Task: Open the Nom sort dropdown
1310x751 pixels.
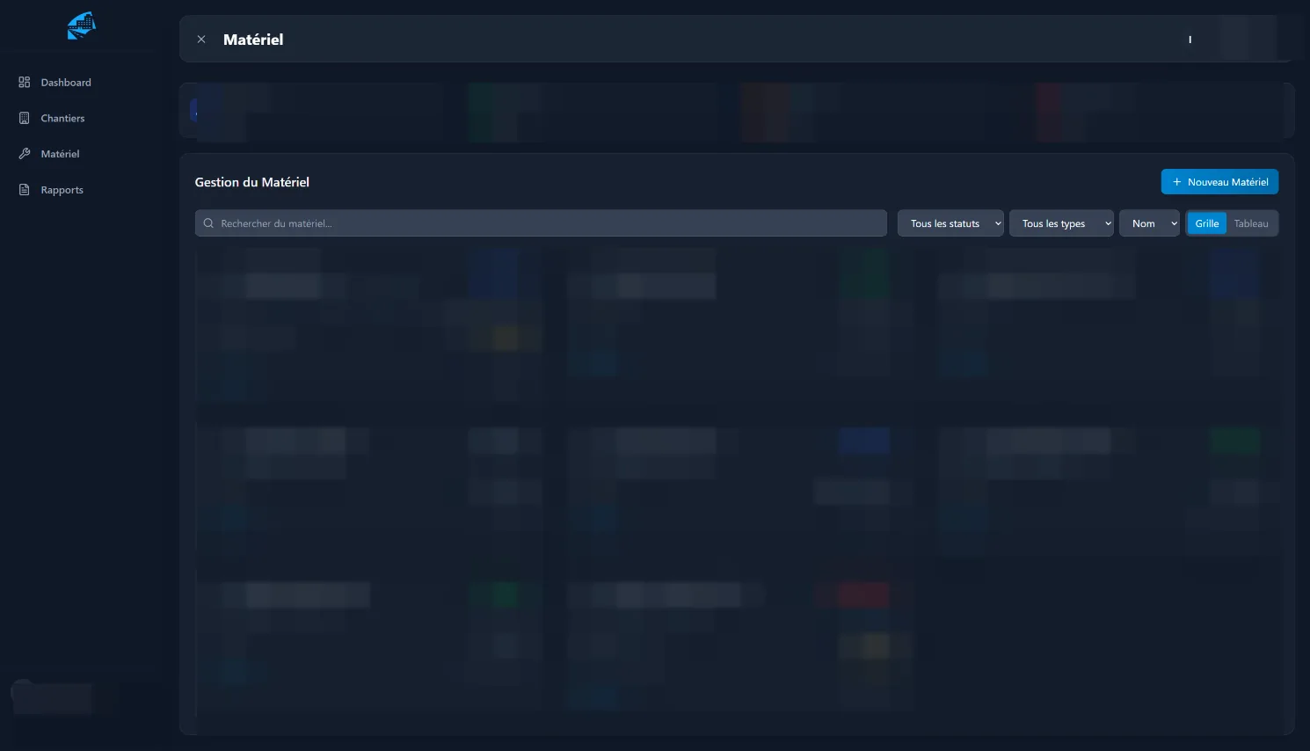Action: pyautogui.click(x=1149, y=223)
